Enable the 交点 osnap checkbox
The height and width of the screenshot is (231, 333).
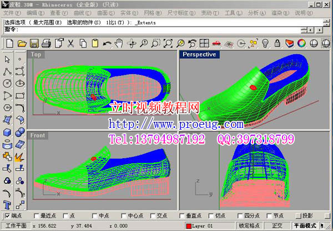click(153, 216)
